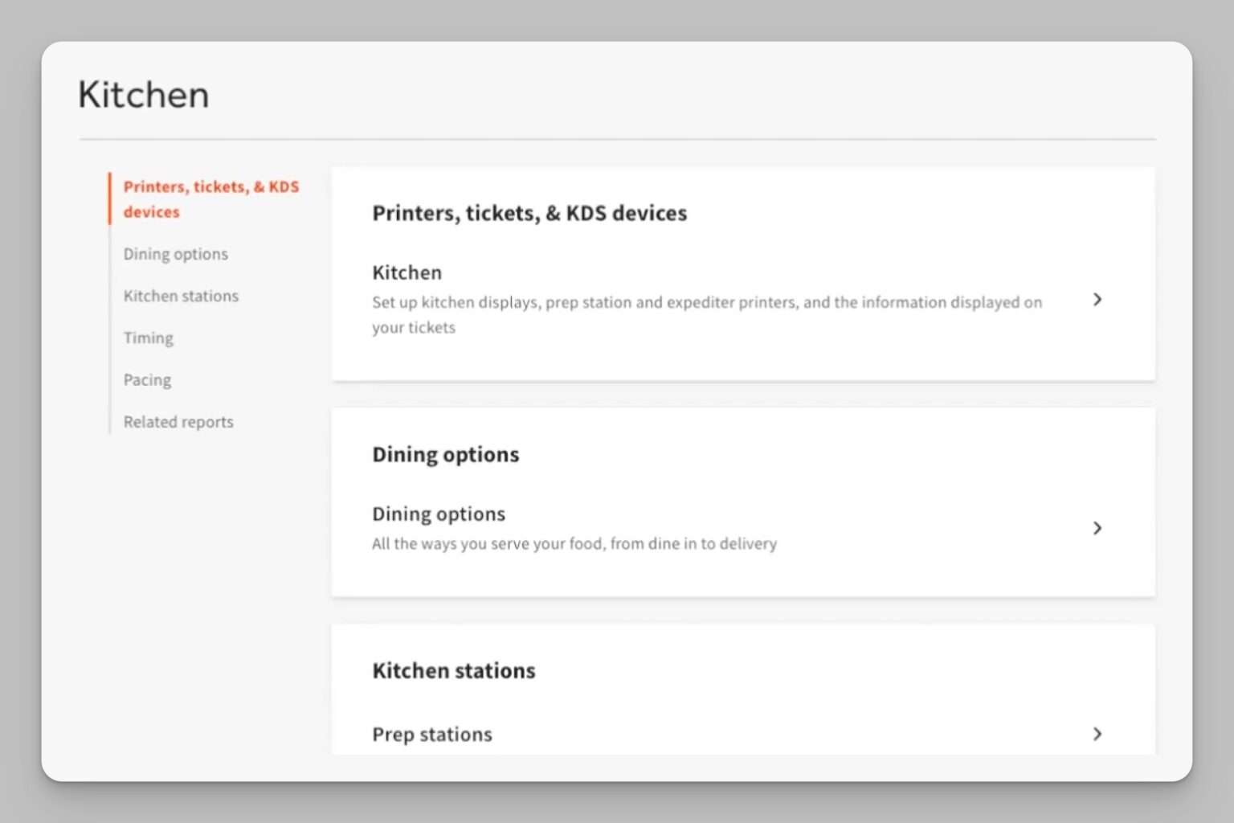Click the Printers, tickets, & KDS devices card heading
1234x823 pixels.
[529, 213]
